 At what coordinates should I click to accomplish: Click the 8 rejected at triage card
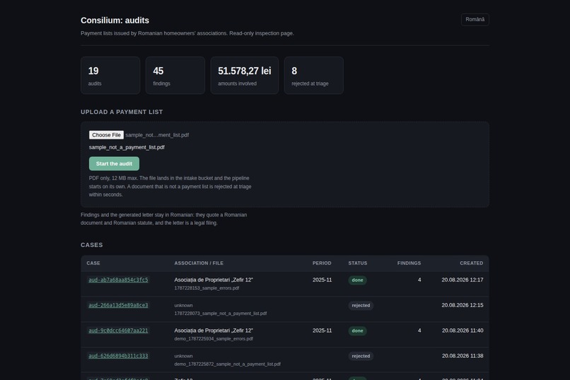(x=314, y=75)
